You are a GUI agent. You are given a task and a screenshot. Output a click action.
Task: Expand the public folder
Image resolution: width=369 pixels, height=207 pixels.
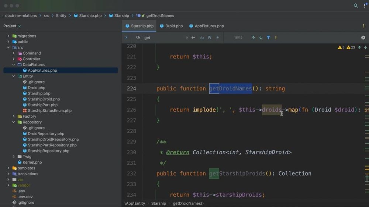coord(8,42)
